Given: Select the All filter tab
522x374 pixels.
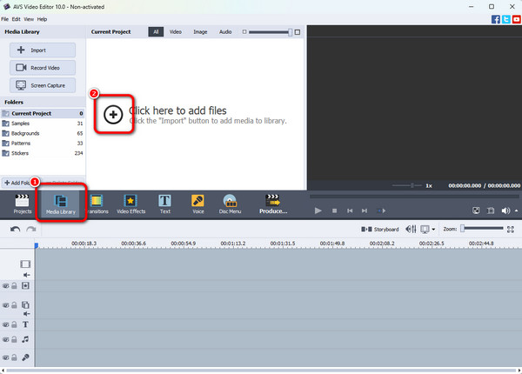Looking at the screenshot, I should 156,32.
